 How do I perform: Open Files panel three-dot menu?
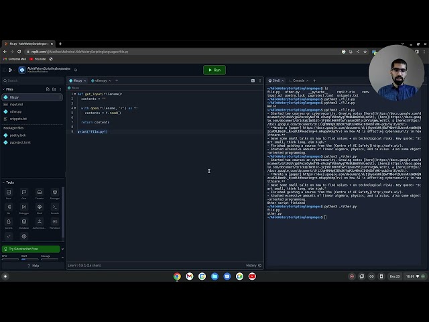coord(60,89)
